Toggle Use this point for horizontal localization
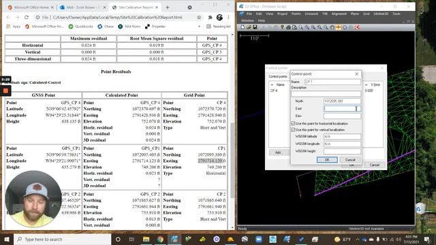Viewport: 436px width, 245px height. tap(293, 123)
